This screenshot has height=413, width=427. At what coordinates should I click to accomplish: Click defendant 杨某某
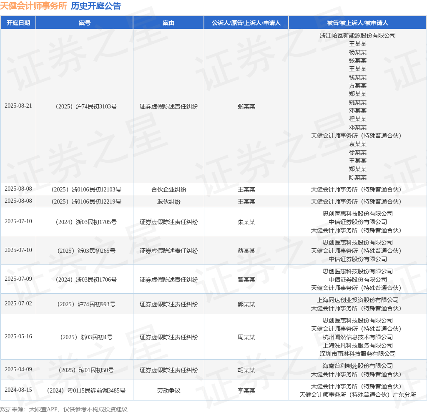(x=357, y=52)
